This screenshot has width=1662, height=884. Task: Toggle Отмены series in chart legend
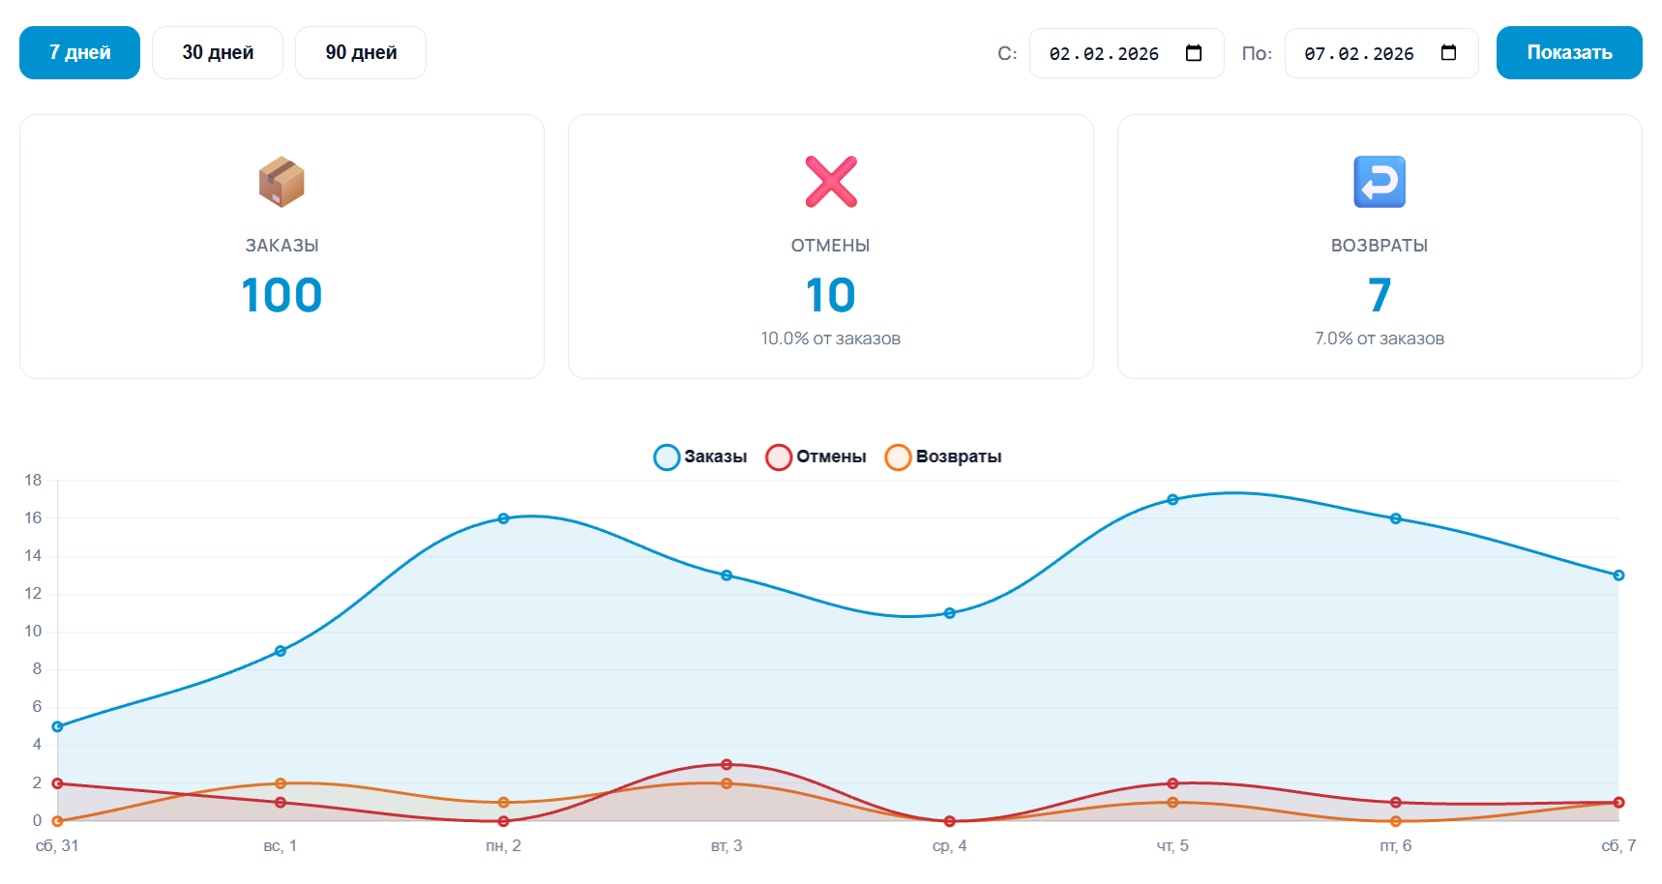pyautogui.click(x=816, y=457)
